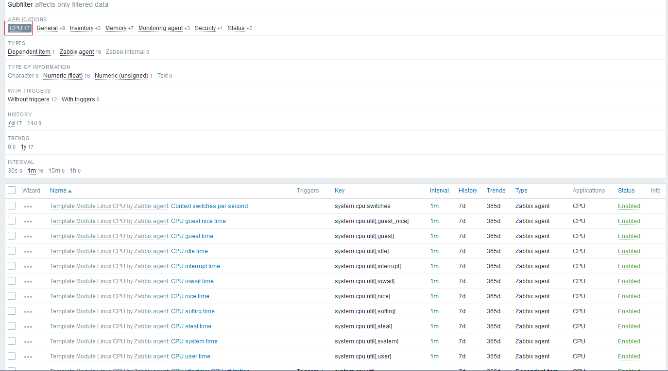The image size is (668, 371).
Task: Filter items by Zabbix agent type
Action: 76,51
